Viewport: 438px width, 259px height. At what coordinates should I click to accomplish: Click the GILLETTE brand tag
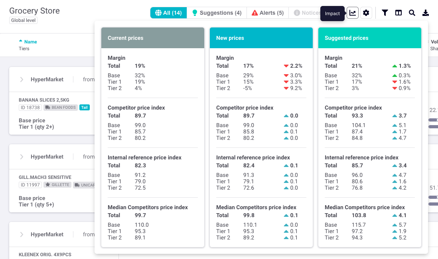pyautogui.click(x=58, y=185)
